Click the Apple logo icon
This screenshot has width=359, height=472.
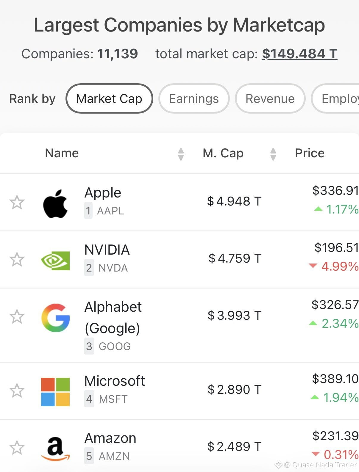[55, 203]
